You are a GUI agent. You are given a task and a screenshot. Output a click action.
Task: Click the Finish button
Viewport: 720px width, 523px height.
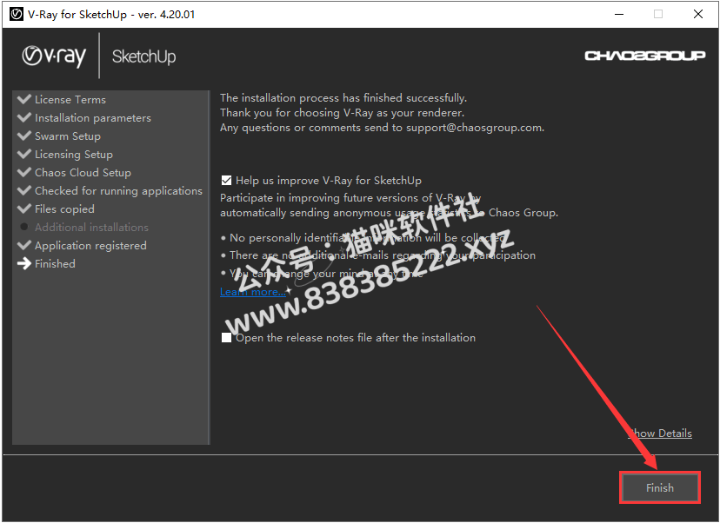(x=659, y=487)
